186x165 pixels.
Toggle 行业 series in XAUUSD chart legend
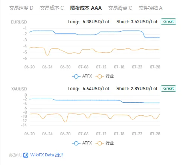[105, 143]
